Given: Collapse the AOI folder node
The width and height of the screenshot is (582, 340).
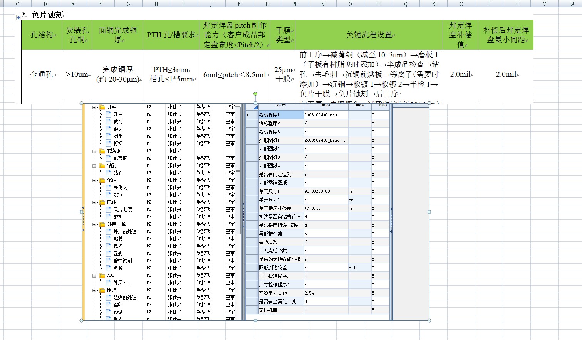Looking at the screenshot, I should (x=94, y=276).
